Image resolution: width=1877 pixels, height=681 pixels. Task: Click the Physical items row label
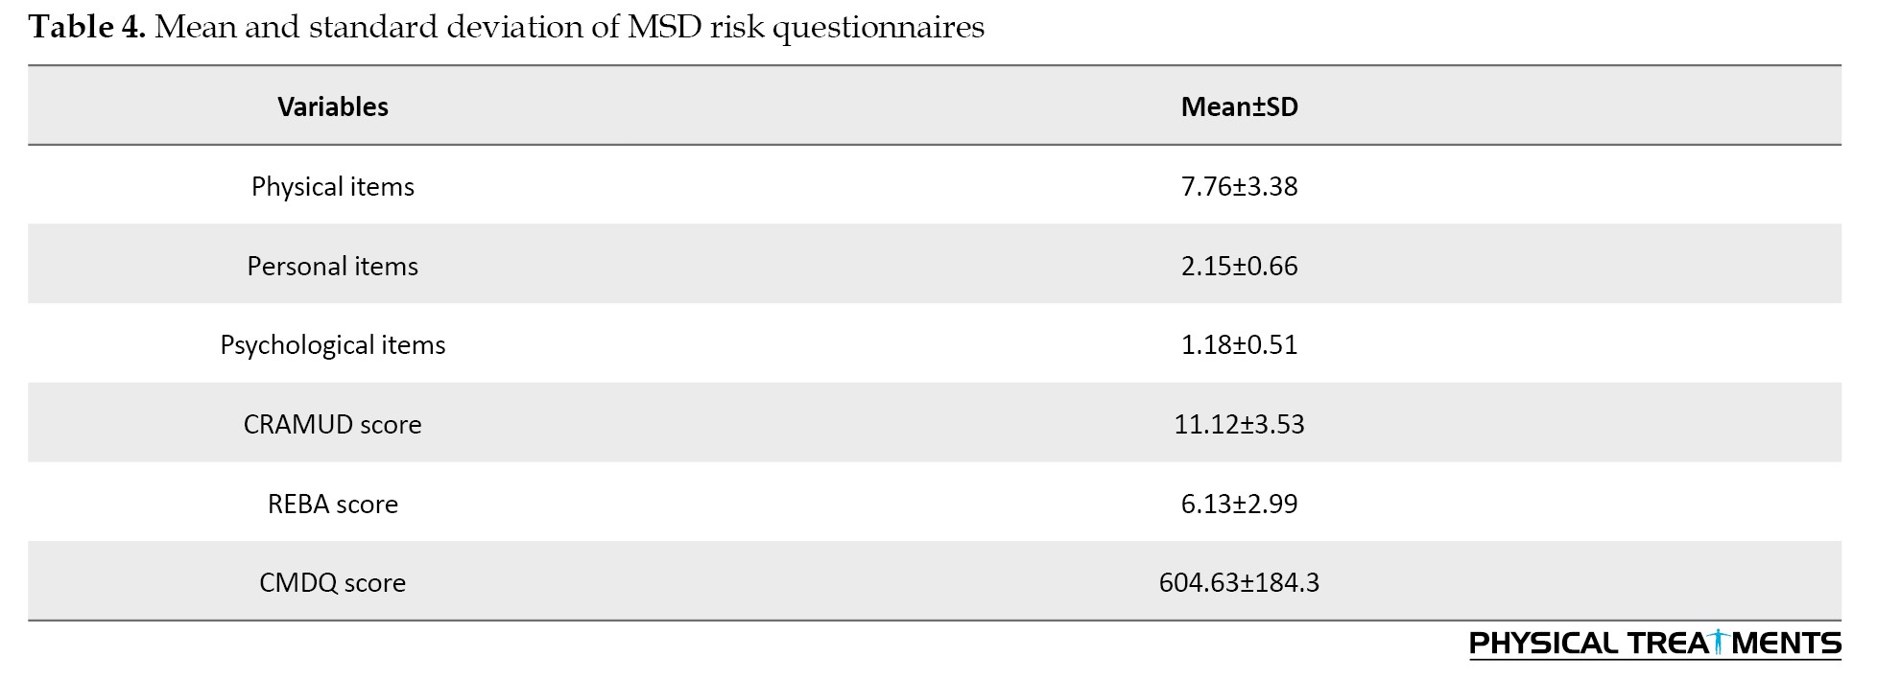[x=333, y=186]
